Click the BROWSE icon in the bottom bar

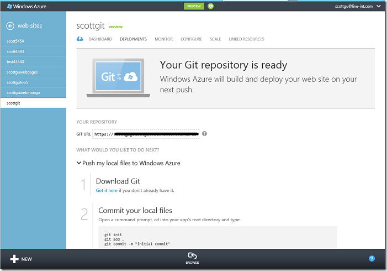pyautogui.click(x=192, y=256)
